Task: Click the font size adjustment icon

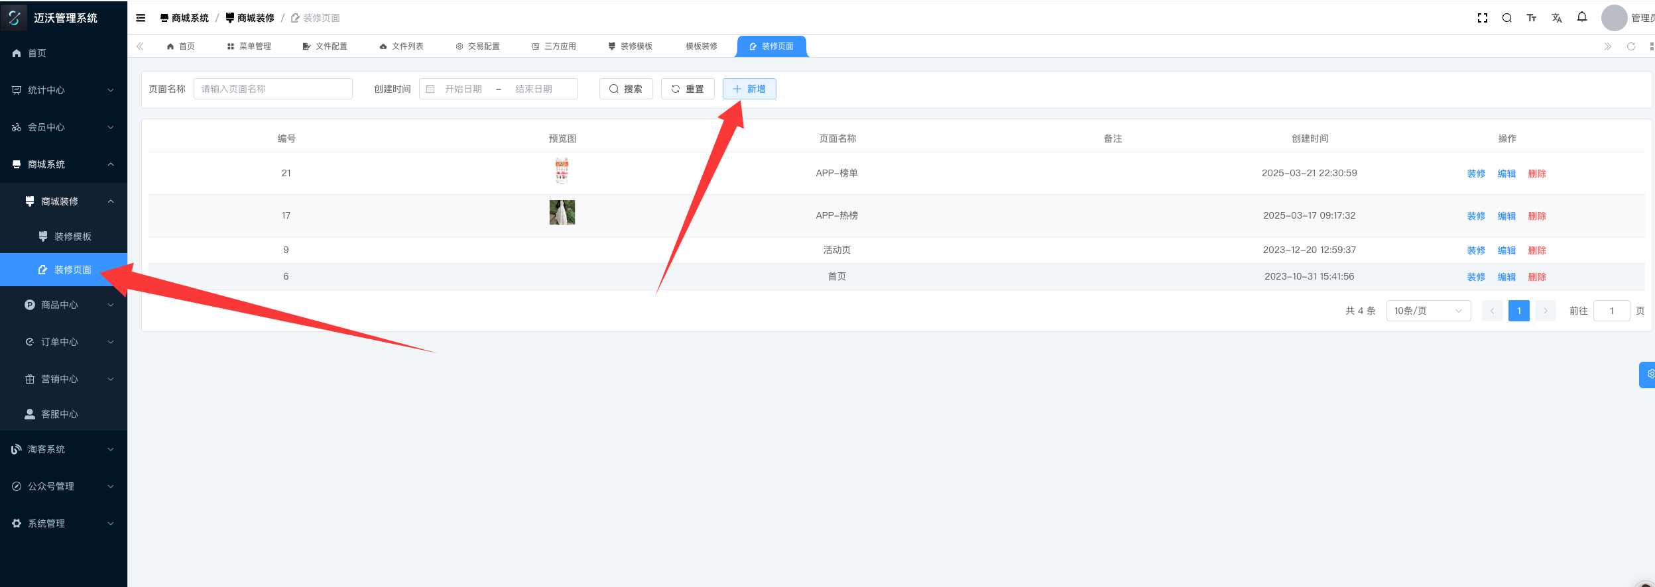Action: pyautogui.click(x=1532, y=18)
